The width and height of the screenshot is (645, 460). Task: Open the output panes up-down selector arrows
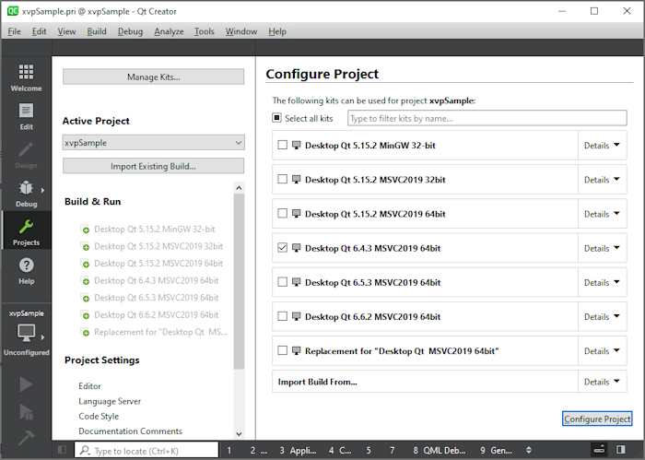pos(529,451)
